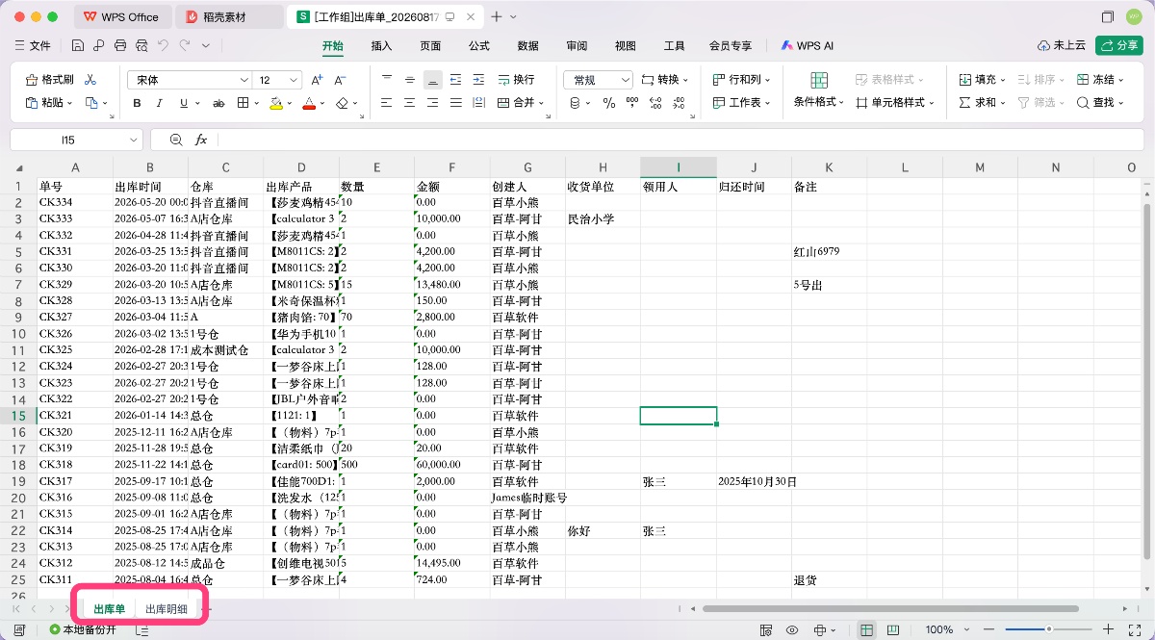Expand the Paste (粘贴) dropdown arrow
The image size is (1155, 640).
72,103
